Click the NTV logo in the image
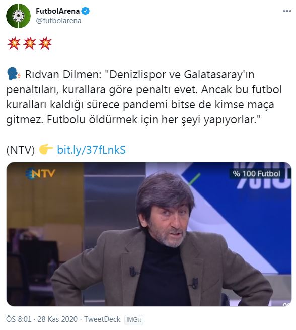Image resolution: width=296 pixels, height=330 pixels. (x=40, y=174)
